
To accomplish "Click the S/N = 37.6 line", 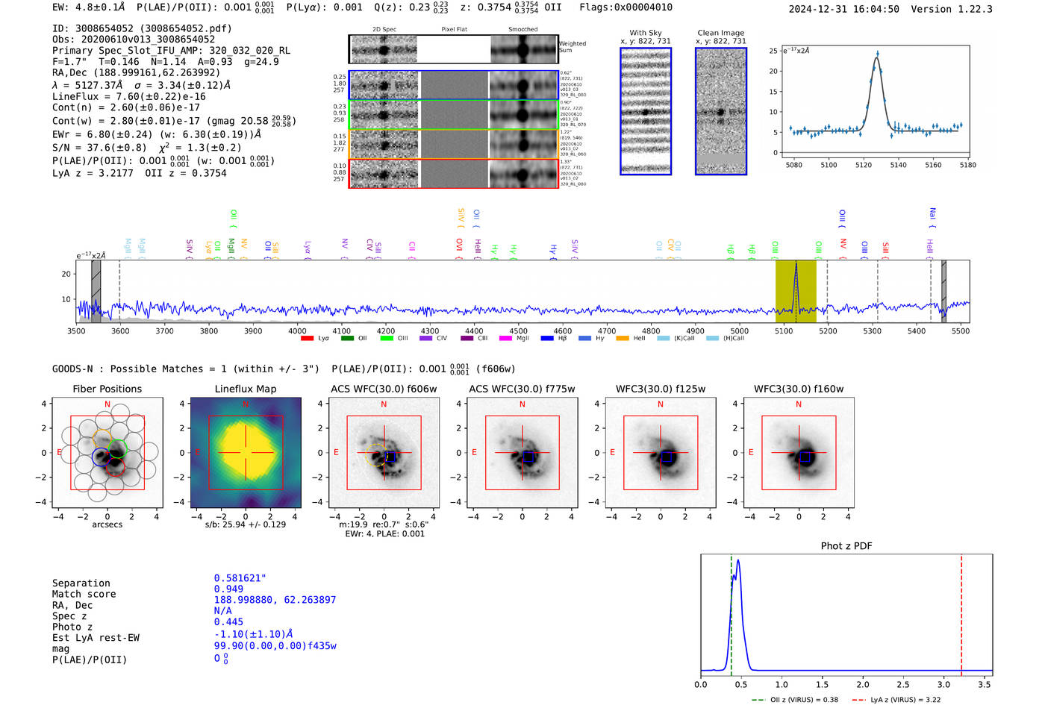I will 146,148.
